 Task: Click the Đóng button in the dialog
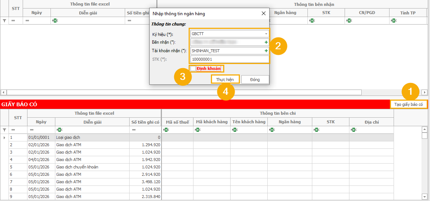255,79
